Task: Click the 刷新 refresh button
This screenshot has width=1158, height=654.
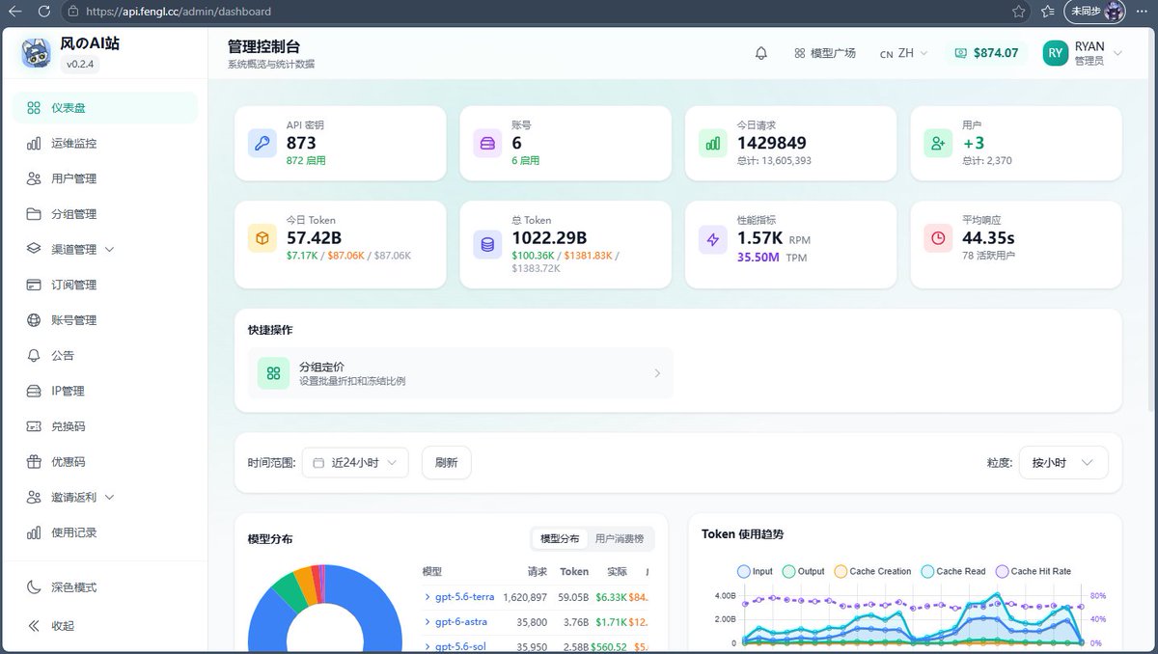Action: [446, 463]
